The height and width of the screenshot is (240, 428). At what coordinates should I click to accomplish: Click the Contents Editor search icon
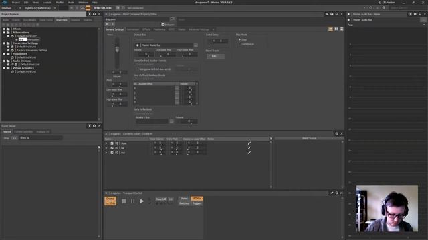271,139
